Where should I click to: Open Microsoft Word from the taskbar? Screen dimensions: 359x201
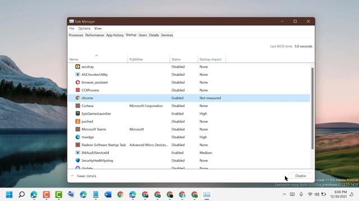tap(108, 195)
